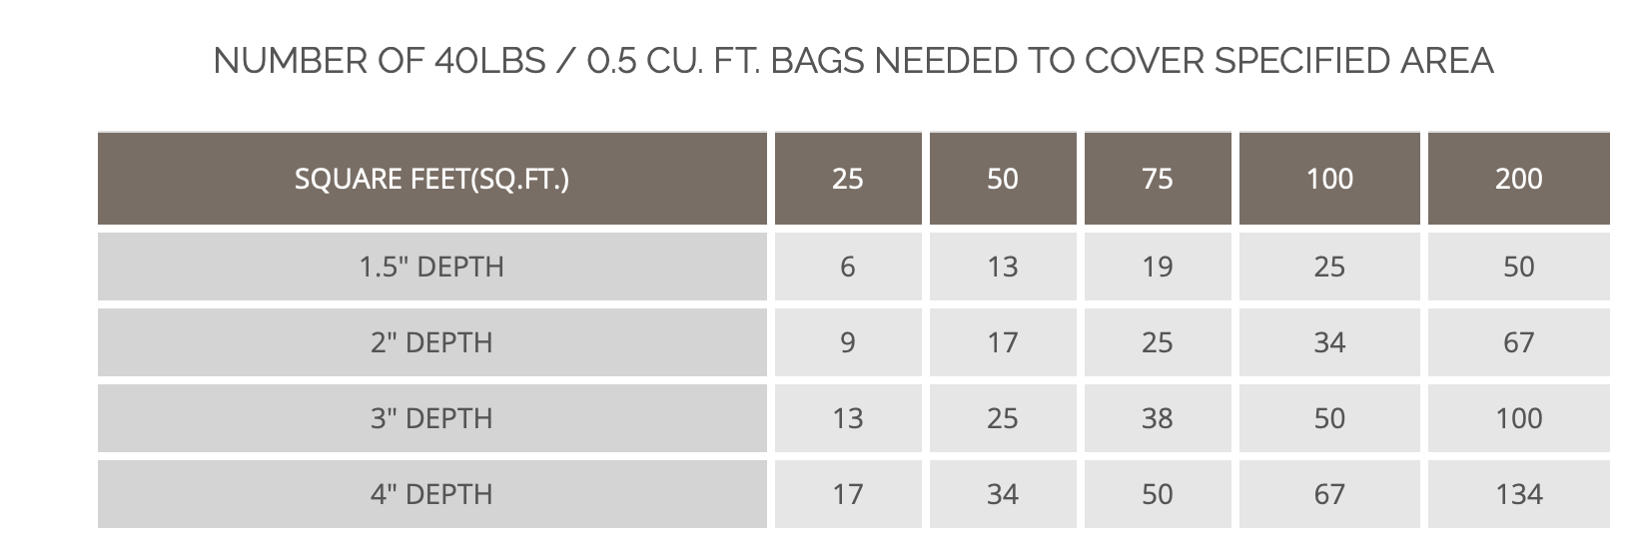Click the cell showing 6 bags
The height and width of the screenshot is (556, 1634).
point(847,267)
